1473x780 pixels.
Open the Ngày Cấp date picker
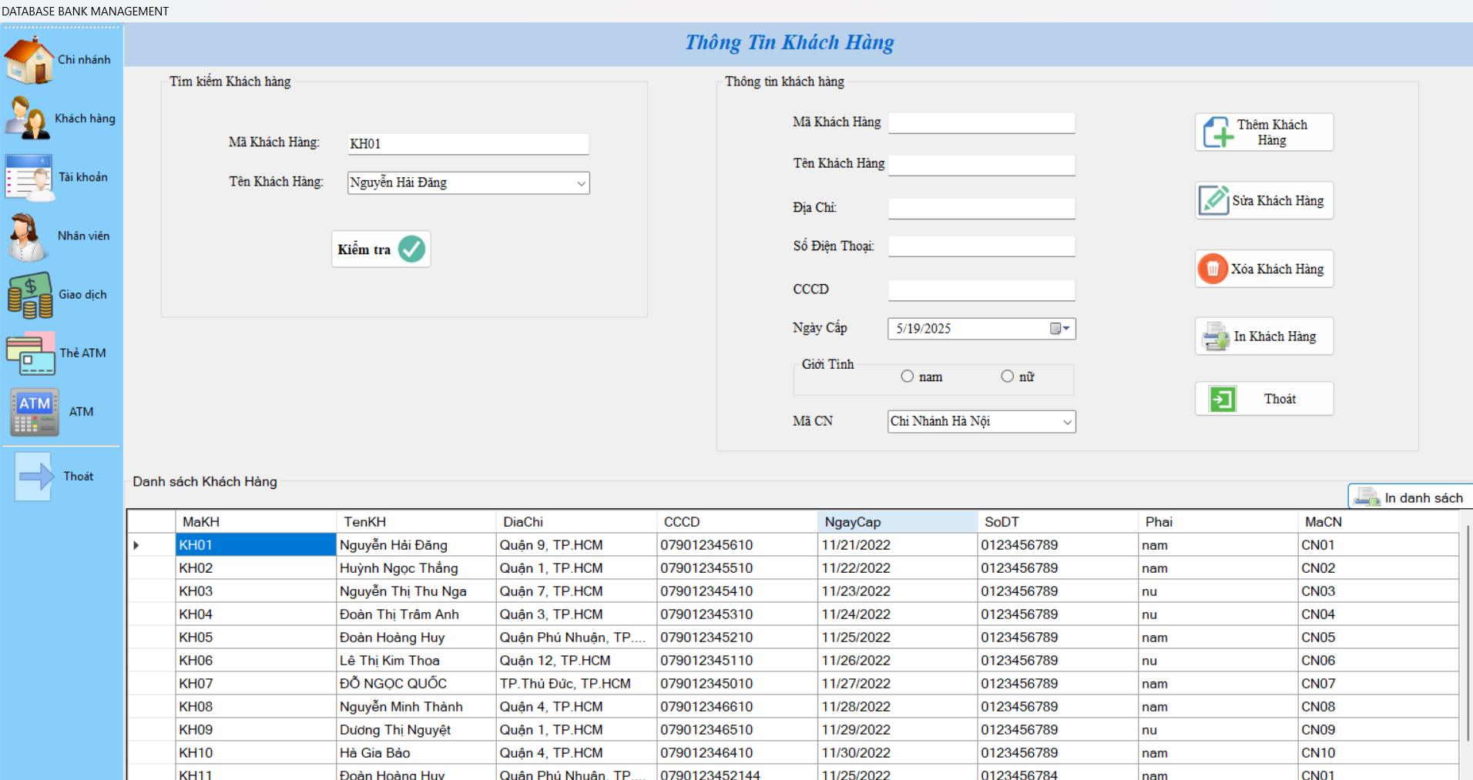click(x=1060, y=329)
